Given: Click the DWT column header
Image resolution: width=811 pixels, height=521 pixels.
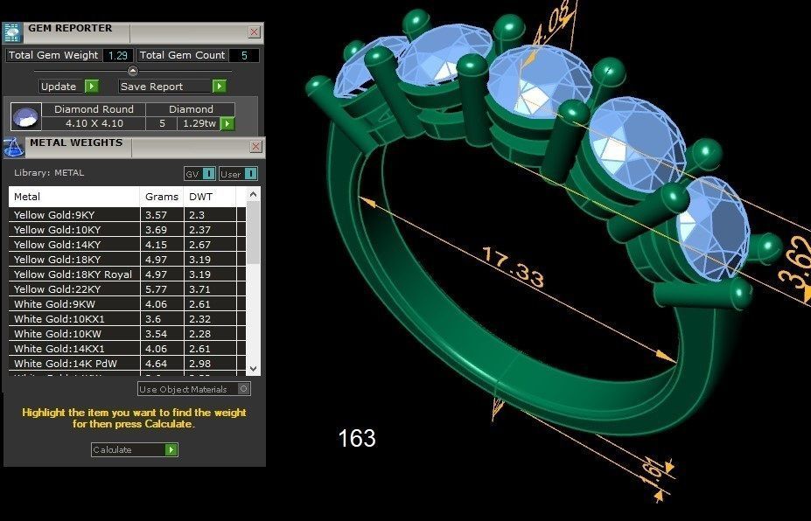Looking at the screenshot, I should (x=209, y=197).
